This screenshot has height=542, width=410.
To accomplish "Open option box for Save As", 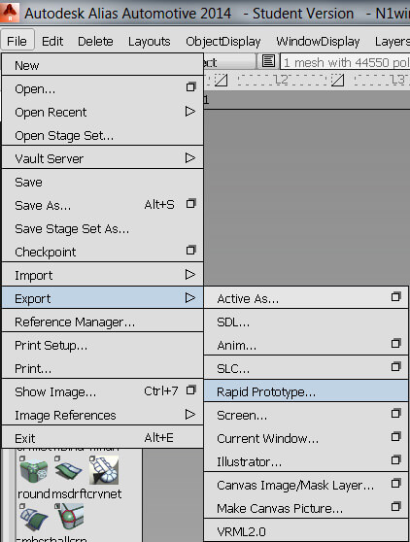I will click(190, 204).
